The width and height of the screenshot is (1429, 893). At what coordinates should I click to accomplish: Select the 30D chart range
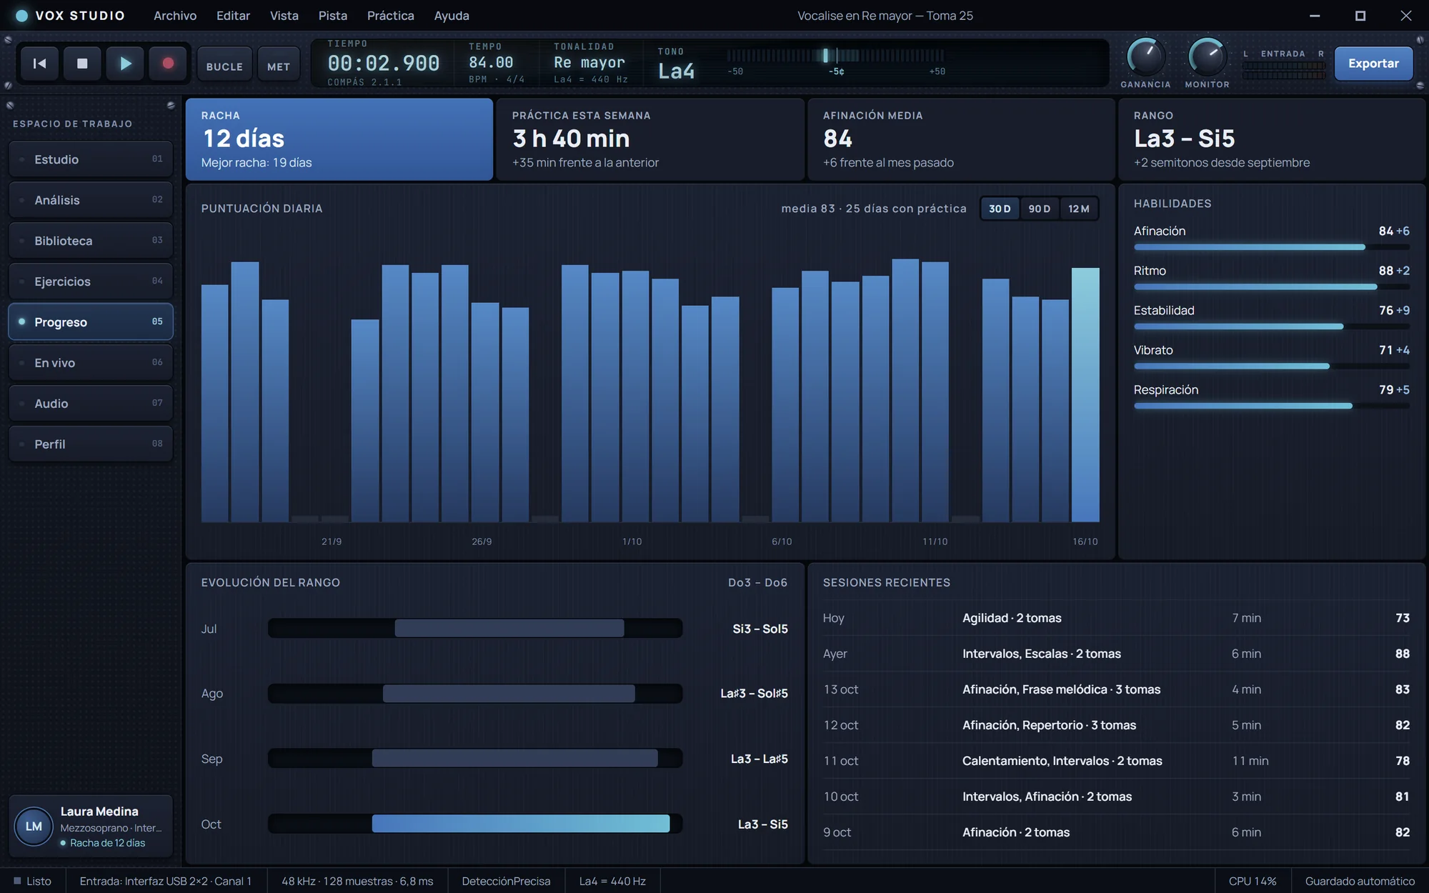coord(1000,209)
